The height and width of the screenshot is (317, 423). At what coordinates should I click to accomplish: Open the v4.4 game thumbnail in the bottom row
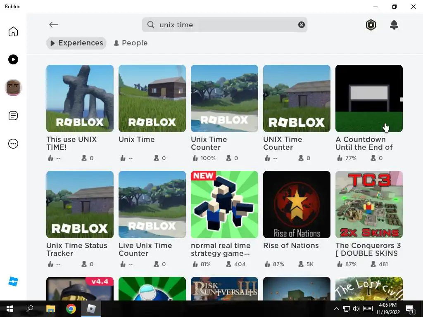pyautogui.click(x=80, y=289)
